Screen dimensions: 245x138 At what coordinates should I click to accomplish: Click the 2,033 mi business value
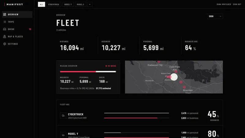click(x=190, y=118)
